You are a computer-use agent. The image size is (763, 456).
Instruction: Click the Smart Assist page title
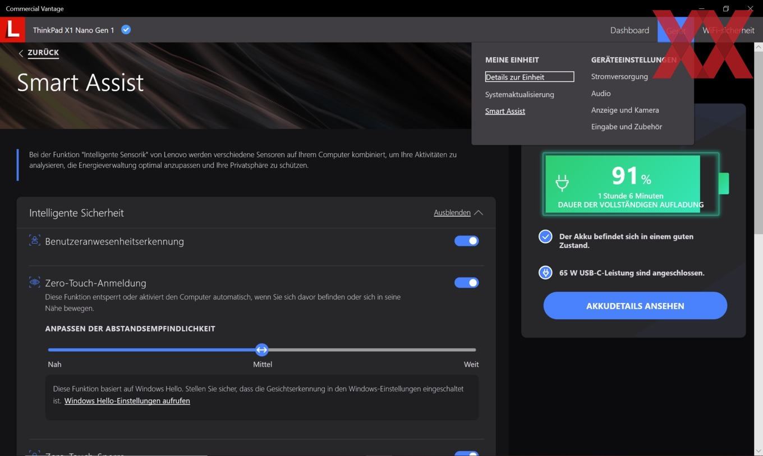click(80, 82)
